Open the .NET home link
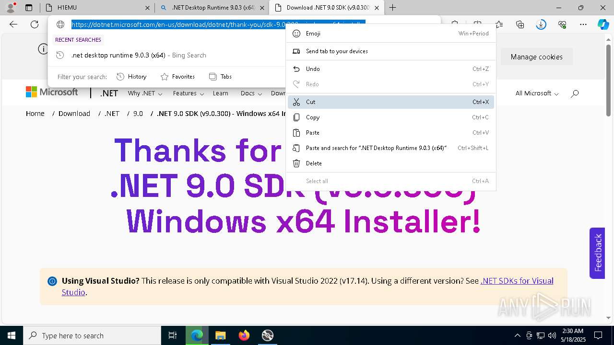Screen dimensions: 614x345 (109, 93)
